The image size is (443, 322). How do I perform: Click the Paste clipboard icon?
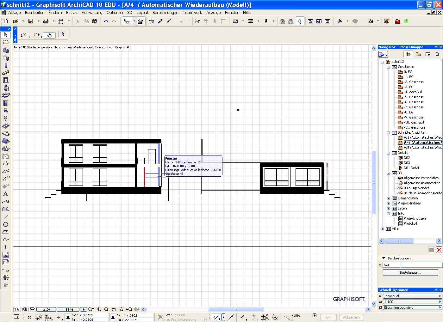point(95,21)
